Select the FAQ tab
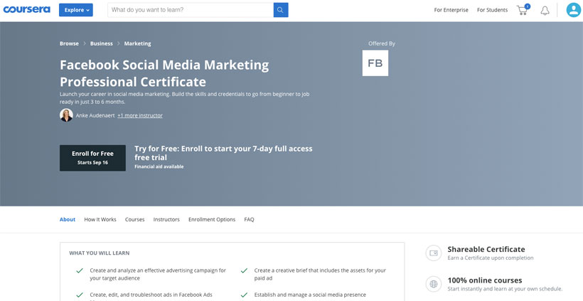The width and height of the screenshot is (583, 301). coord(249,219)
